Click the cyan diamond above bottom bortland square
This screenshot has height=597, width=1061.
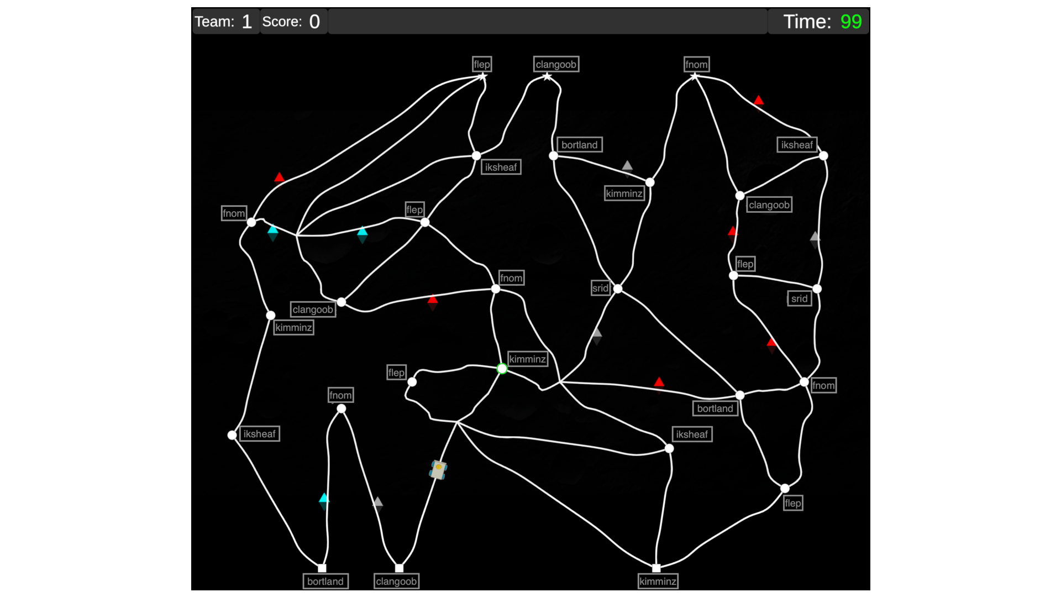point(324,501)
